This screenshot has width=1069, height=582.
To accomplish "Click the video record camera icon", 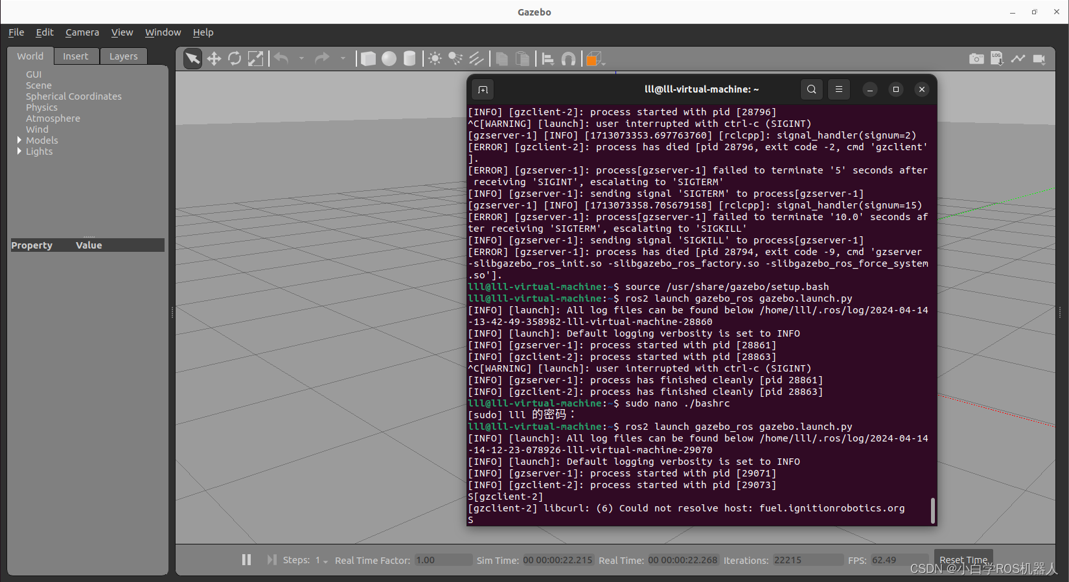I will click(x=1039, y=59).
